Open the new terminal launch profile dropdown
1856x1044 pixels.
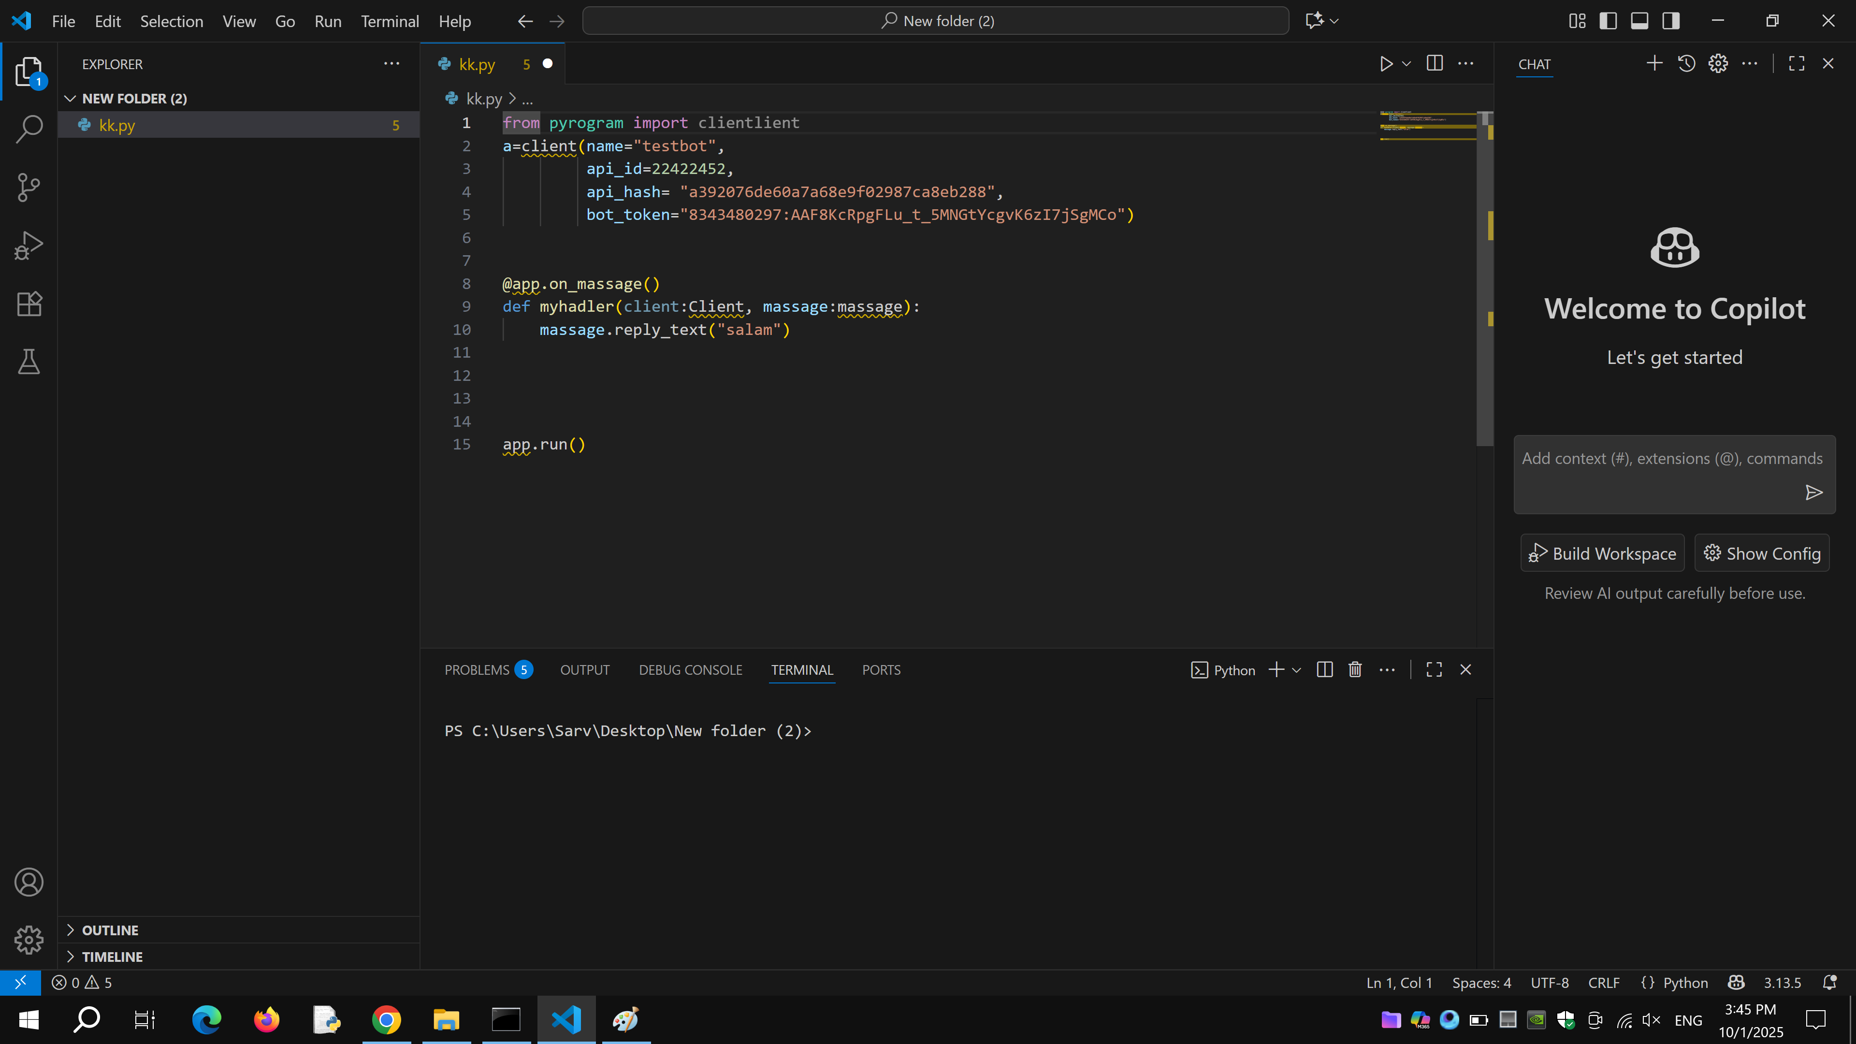[1297, 670]
